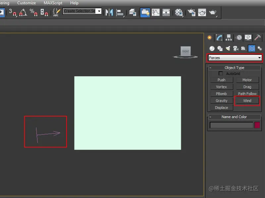Open Create Selection Set dropdown arrow

[x=99, y=11]
